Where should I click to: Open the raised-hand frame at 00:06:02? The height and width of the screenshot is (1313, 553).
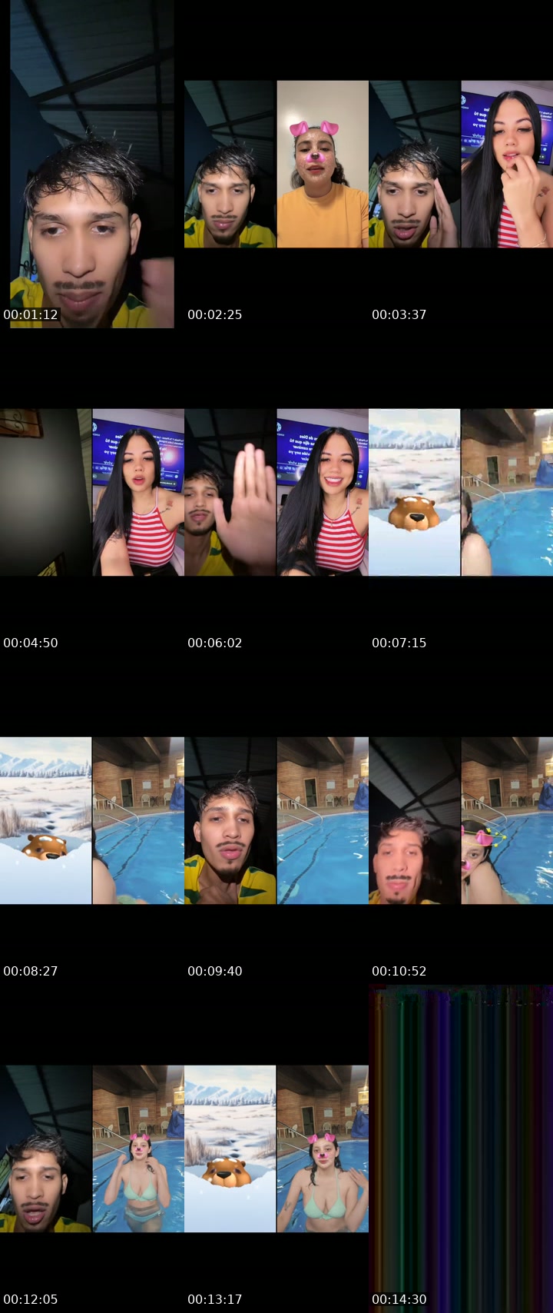pos(276,492)
